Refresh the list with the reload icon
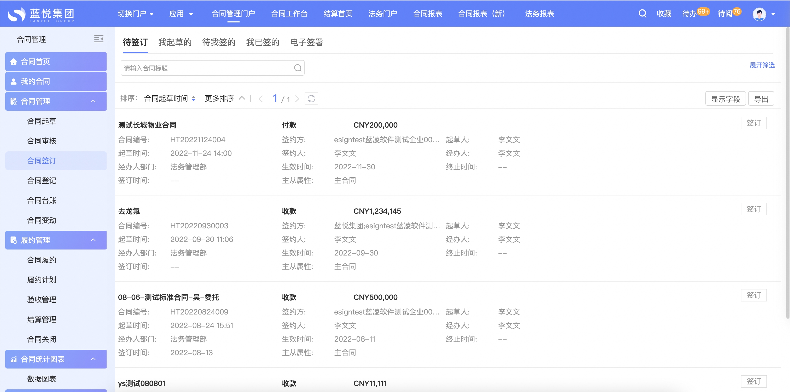Image resolution: width=790 pixels, height=392 pixels. [x=311, y=99]
